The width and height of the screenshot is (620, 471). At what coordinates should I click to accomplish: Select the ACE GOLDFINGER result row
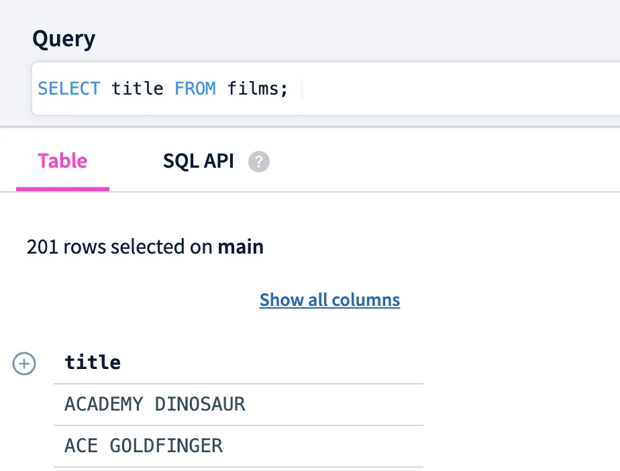143,446
